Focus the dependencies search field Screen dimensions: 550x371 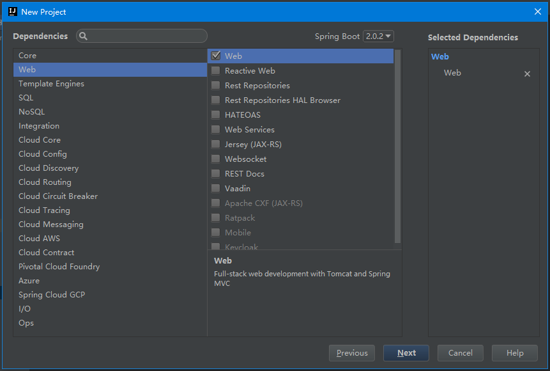(142, 36)
